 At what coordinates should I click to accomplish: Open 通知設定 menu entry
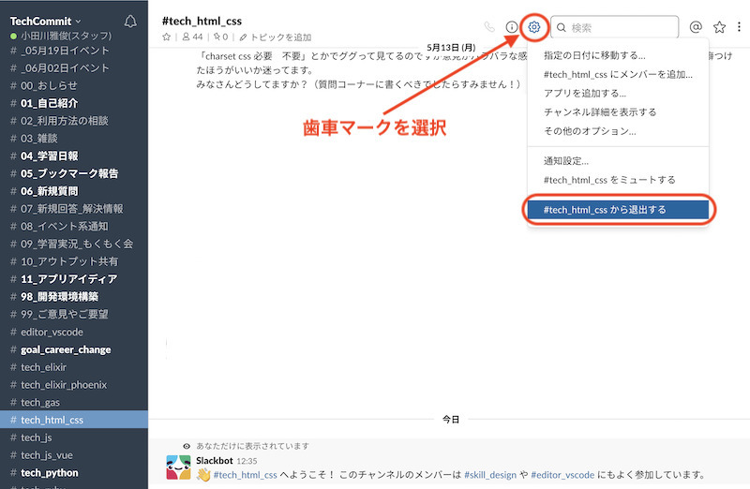pyautogui.click(x=618, y=161)
